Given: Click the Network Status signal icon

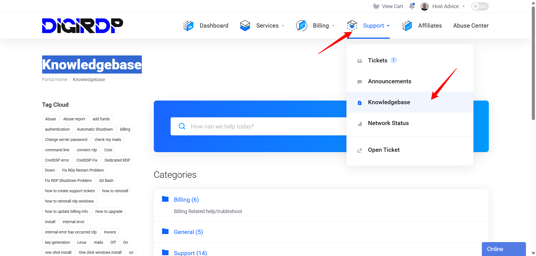Looking at the screenshot, I should coord(360,124).
